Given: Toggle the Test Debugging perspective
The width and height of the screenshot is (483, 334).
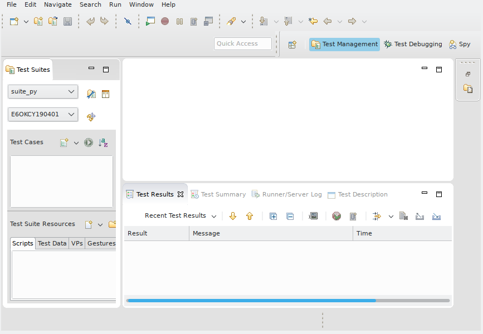Looking at the screenshot, I should pos(413,44).
